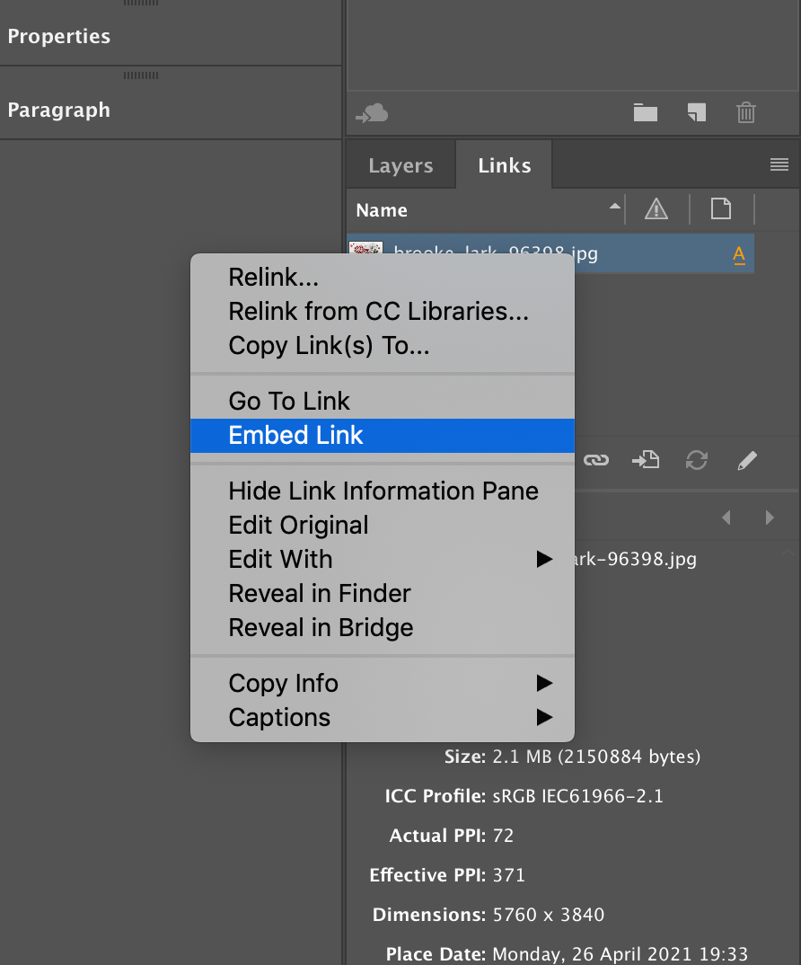Click the new item page icon
Screen dimensions: 801x965
tap(697, 112)
